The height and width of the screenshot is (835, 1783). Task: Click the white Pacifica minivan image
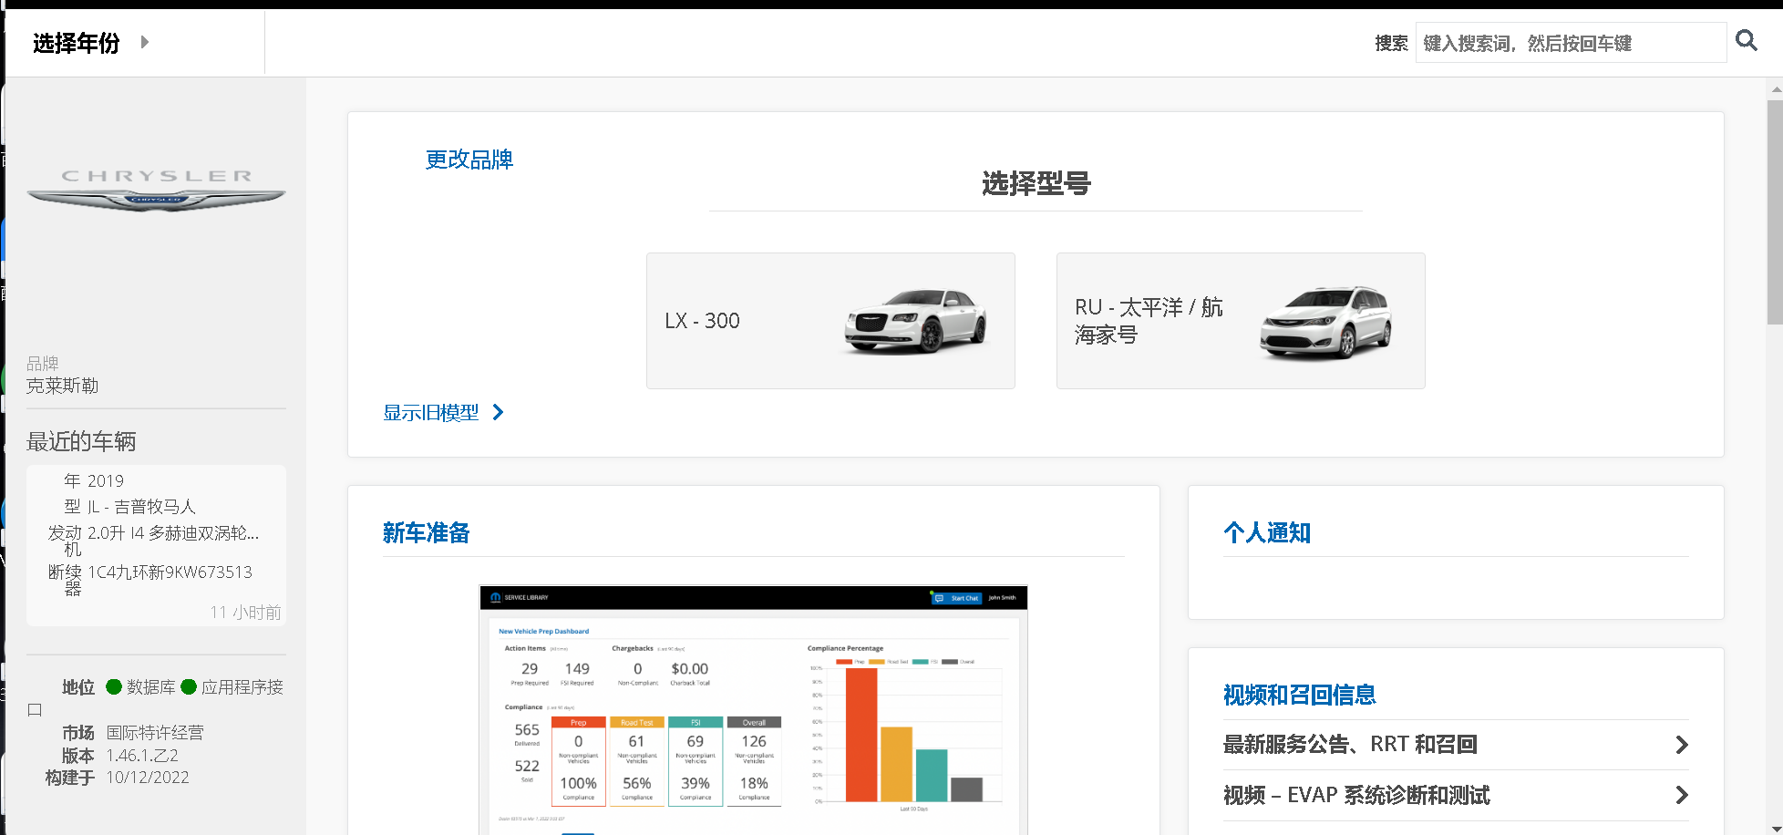(x=1324, y=322)
